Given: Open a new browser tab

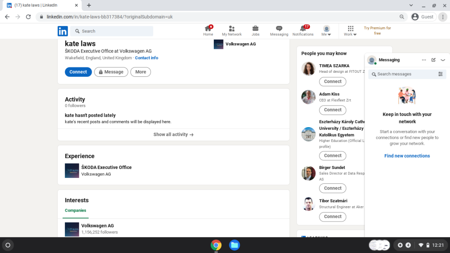Looking at the screenshot, I should 89,5.
